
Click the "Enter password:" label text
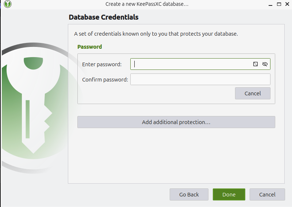coord(101,64)
